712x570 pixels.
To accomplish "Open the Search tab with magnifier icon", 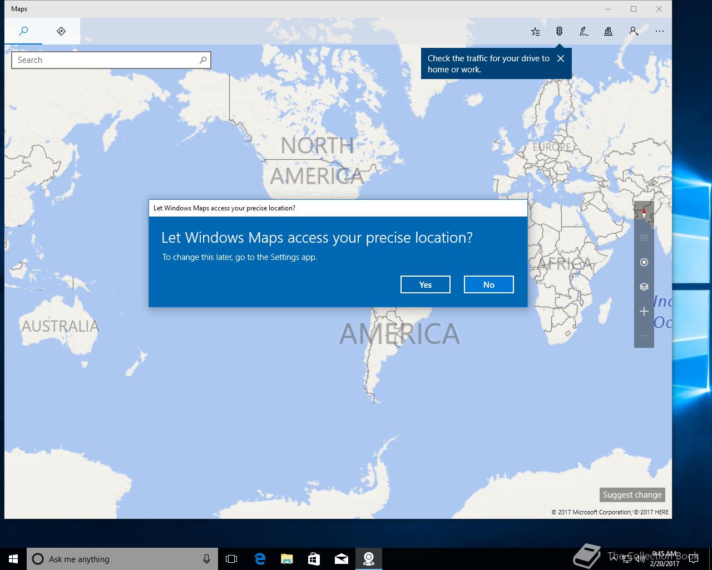I will coord(23,31).
